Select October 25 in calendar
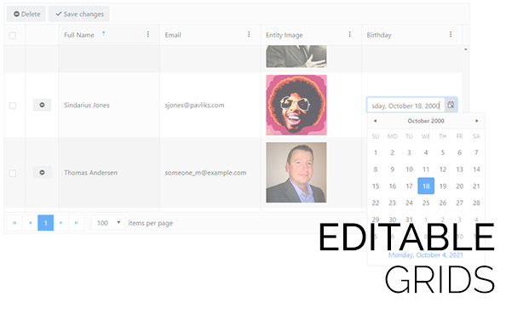Image resolution: width=506 pixels, height=320 pixels. [426, 203]
